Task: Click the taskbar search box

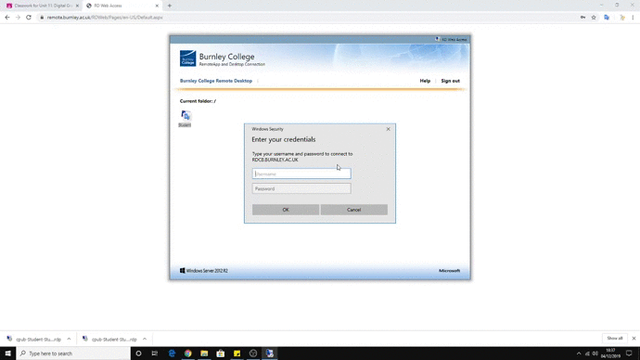Action: tap(73, 354)
